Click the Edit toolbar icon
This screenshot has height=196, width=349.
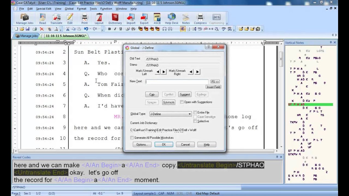[70, 19]
